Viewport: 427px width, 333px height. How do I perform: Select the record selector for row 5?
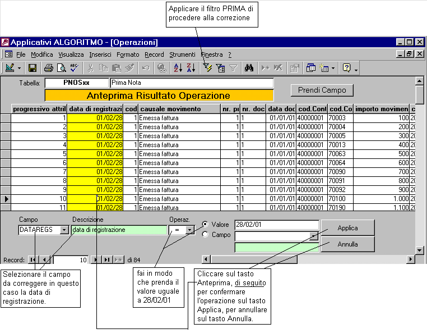[x=6, y=154]
